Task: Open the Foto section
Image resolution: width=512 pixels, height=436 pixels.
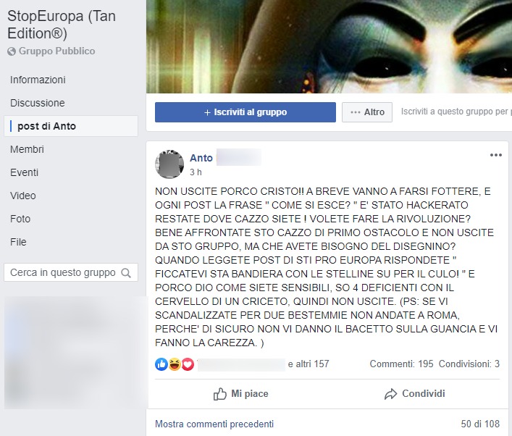Action: [x=20, y=219]
